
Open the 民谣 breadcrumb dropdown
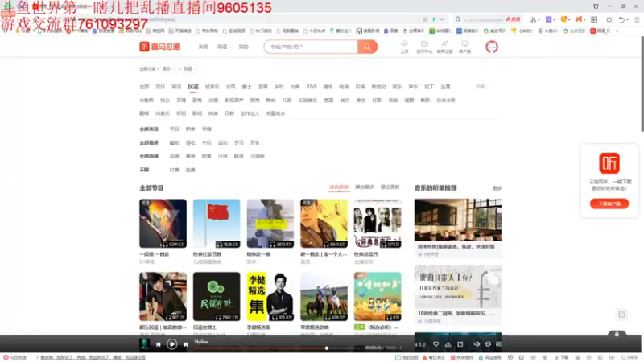coord(190,69)
